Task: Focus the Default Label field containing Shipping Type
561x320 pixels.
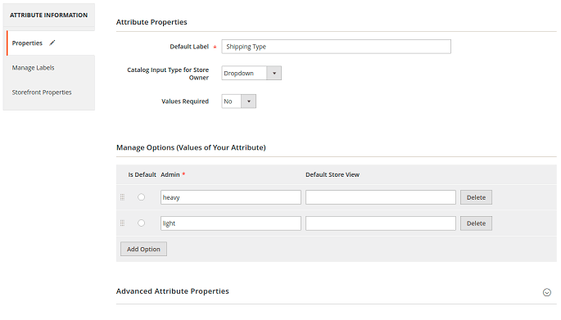Action: click(x=336, y=47)
